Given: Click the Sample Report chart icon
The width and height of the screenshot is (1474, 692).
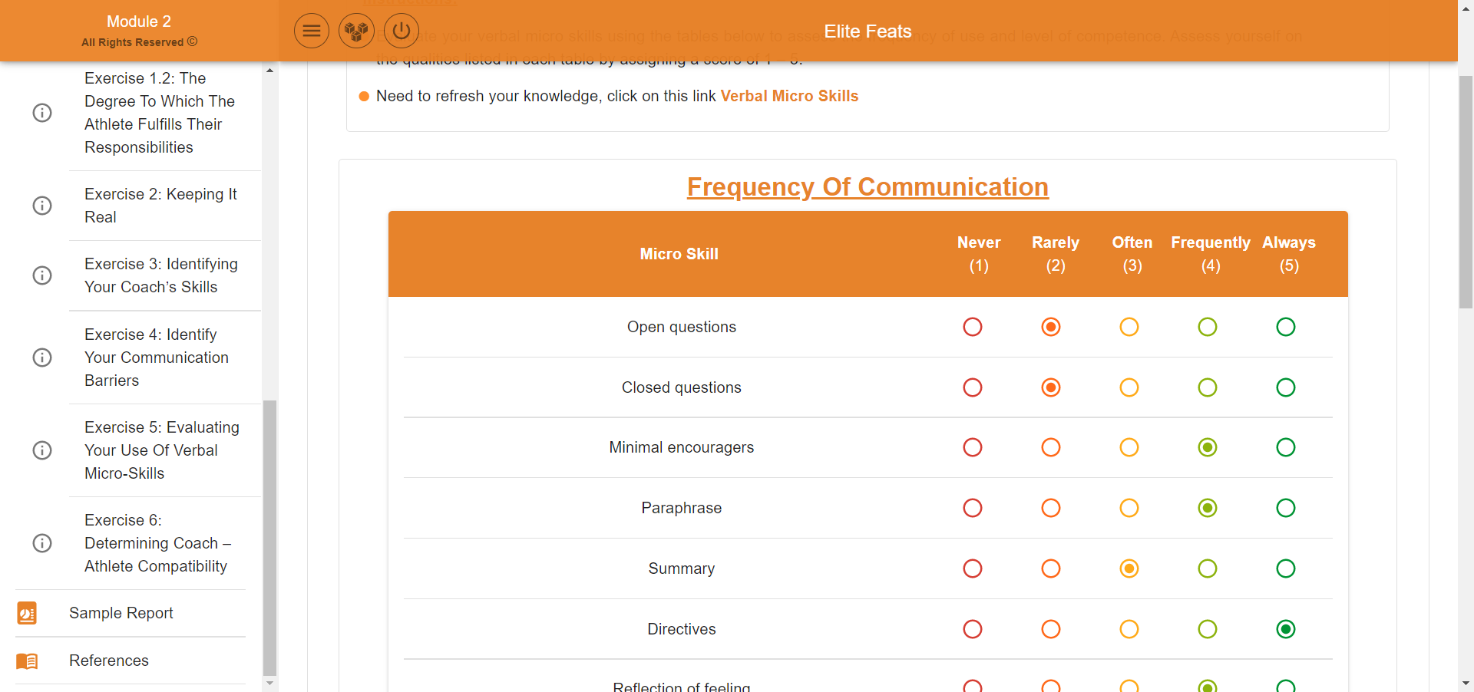Looking at the screenshot, I should tap(27, 613).
